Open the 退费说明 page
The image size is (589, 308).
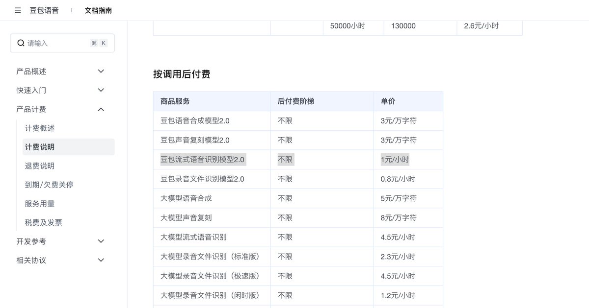point(40,166)
